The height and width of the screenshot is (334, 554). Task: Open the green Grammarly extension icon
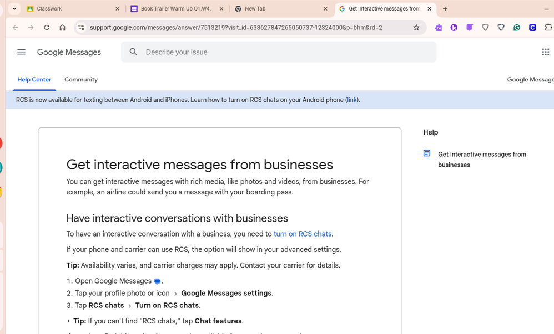tap(517, 28)
